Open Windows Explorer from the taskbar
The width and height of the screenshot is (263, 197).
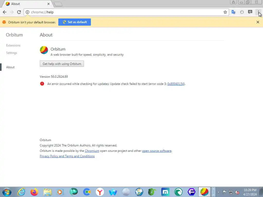(x=48, y=192)
